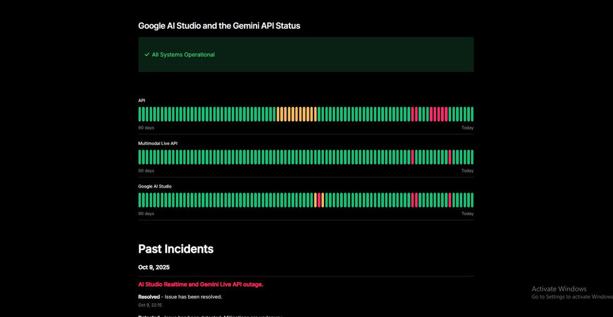Click the All Systems Operational status text
613x317 pixels.
pyautogui.click(x=183, y=55)
